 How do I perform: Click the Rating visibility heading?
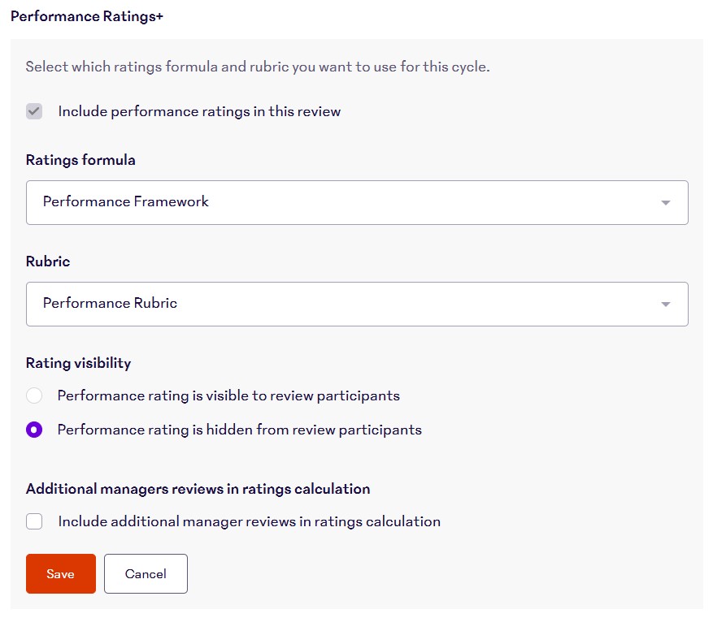(x=78, y=363)
